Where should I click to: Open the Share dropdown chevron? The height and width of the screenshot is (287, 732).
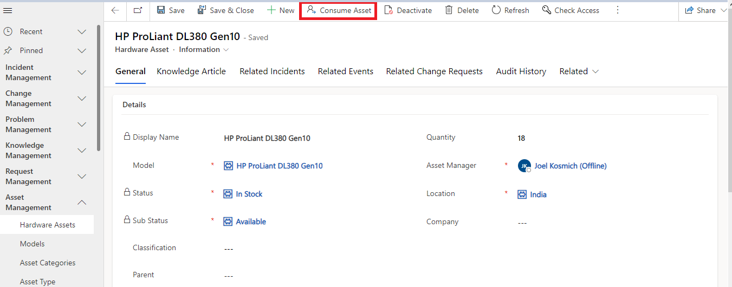724,10
